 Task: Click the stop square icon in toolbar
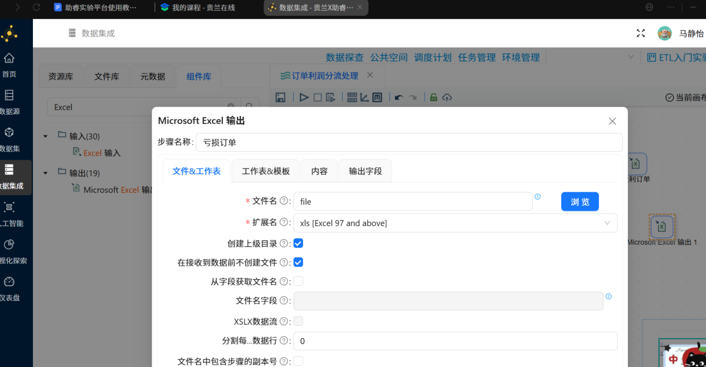(x=317, y=97)
